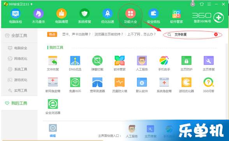The image size is (229, 141).
Task: Select 游戏优化 category in sidebar
Action: point(18,80)
